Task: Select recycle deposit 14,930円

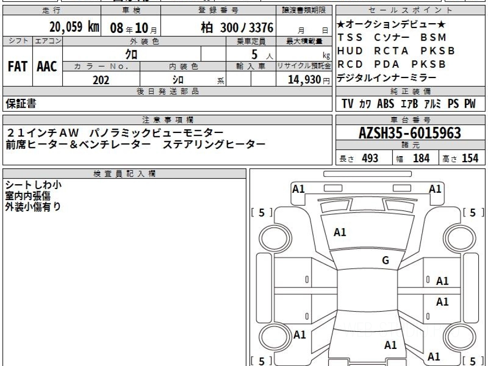Action: [x=309, y=80]
